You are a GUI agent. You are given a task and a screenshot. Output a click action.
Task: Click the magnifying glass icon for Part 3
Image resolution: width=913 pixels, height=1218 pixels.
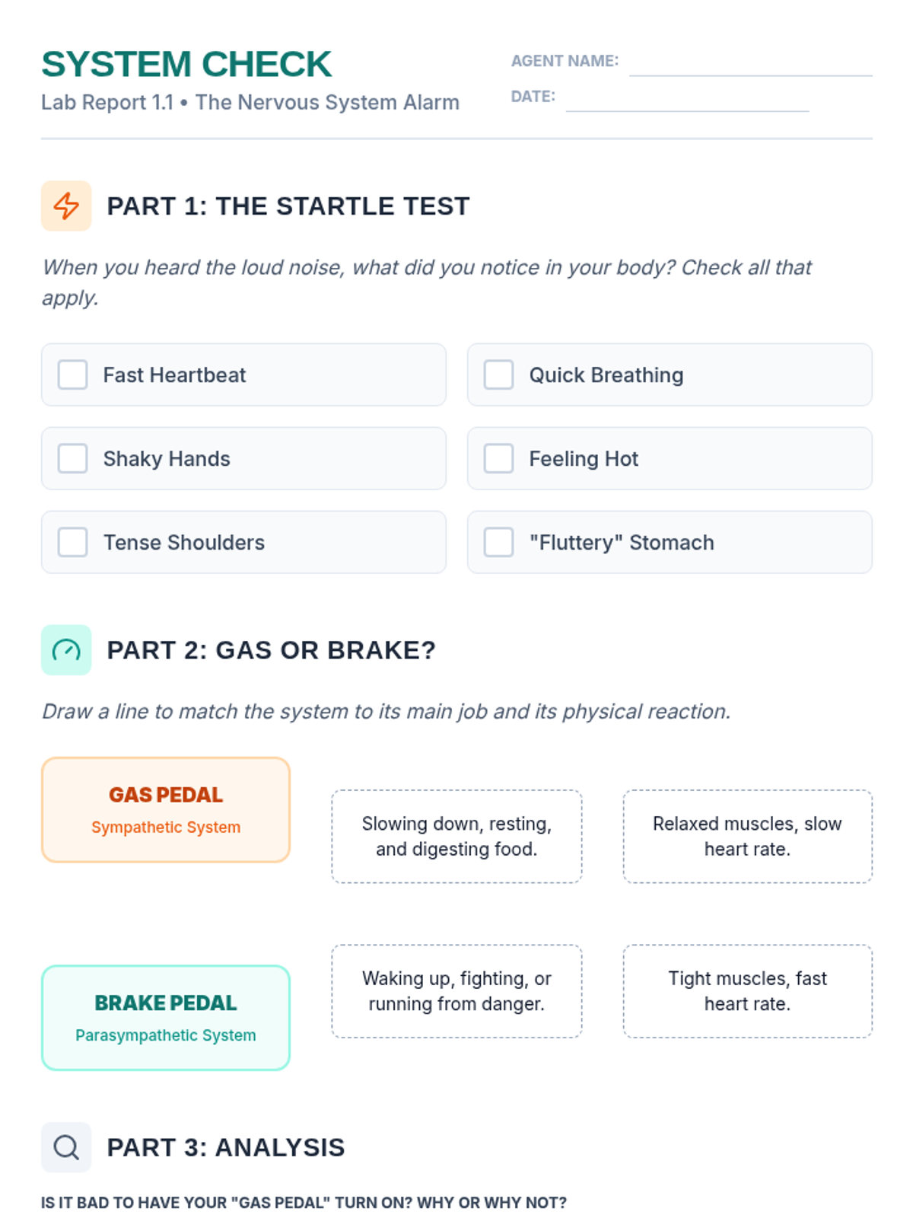click(x=66, y=1147)
